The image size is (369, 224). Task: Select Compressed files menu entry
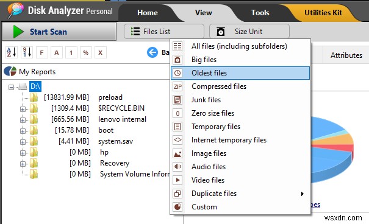point(240,86)
